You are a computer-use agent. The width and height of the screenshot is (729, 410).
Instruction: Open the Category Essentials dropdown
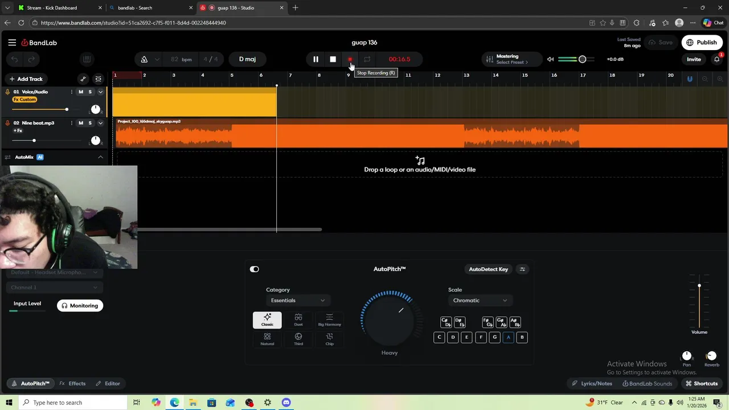[297, 301]
